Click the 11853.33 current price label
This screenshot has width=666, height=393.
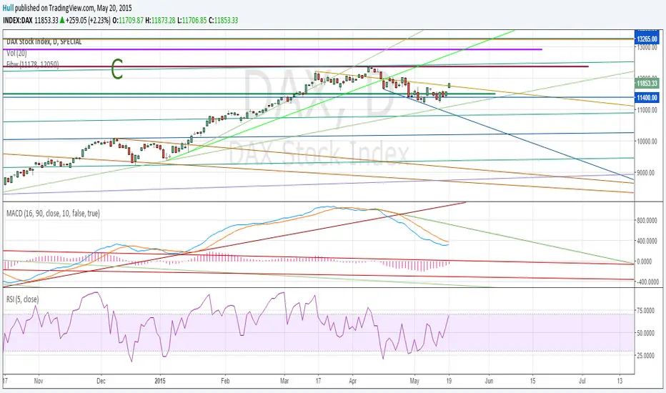[x=647, y=84]
